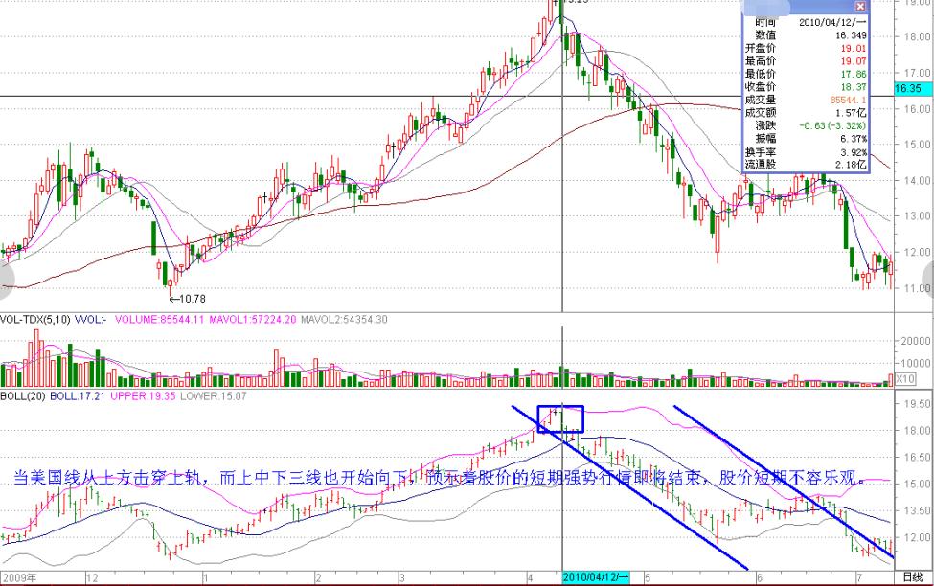This screenshot has width=934, height=586.
Task: Select the 换手率 value 3.92%
Action: [854, 152]
